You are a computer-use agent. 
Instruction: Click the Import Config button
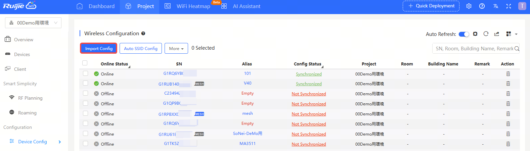pyautogui.click(x=99, y=48)
